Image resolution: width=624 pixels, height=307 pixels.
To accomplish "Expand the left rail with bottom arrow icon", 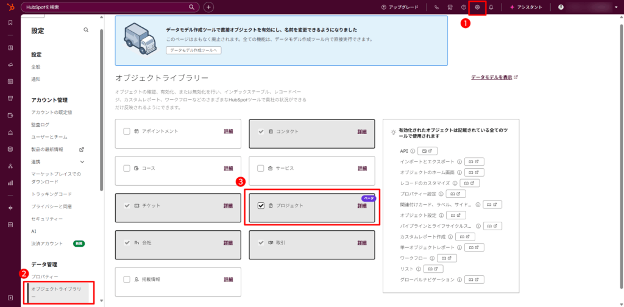I will click(10, 297).
